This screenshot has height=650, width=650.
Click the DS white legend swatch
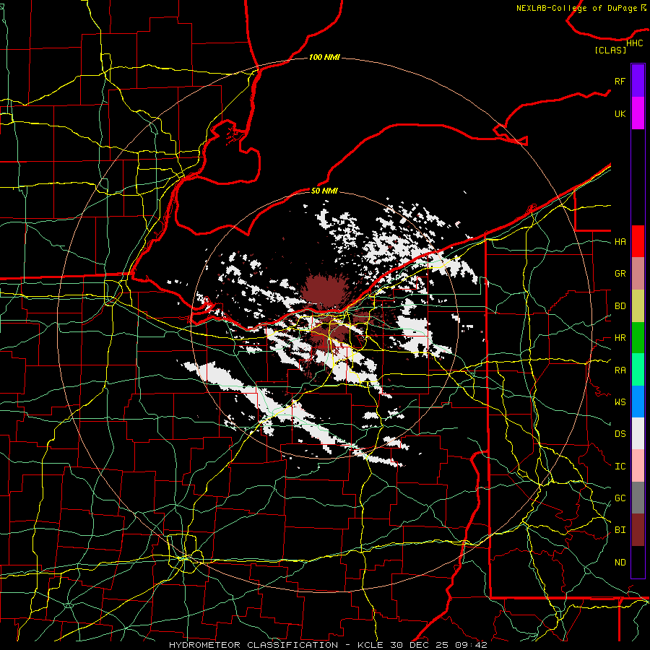(638, 433)
